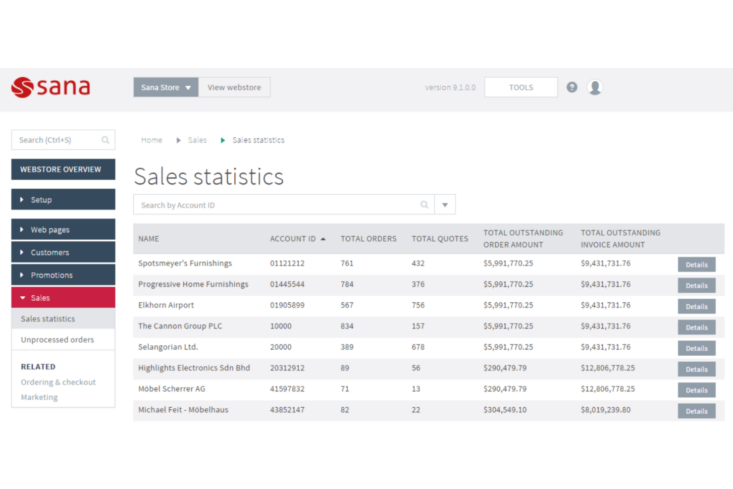The width and height of the screenshot is (733, 489).
Task: Click account ID 01905899
Action: point(287,305)
